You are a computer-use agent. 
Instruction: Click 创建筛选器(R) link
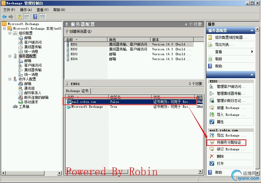pos(80,31)
